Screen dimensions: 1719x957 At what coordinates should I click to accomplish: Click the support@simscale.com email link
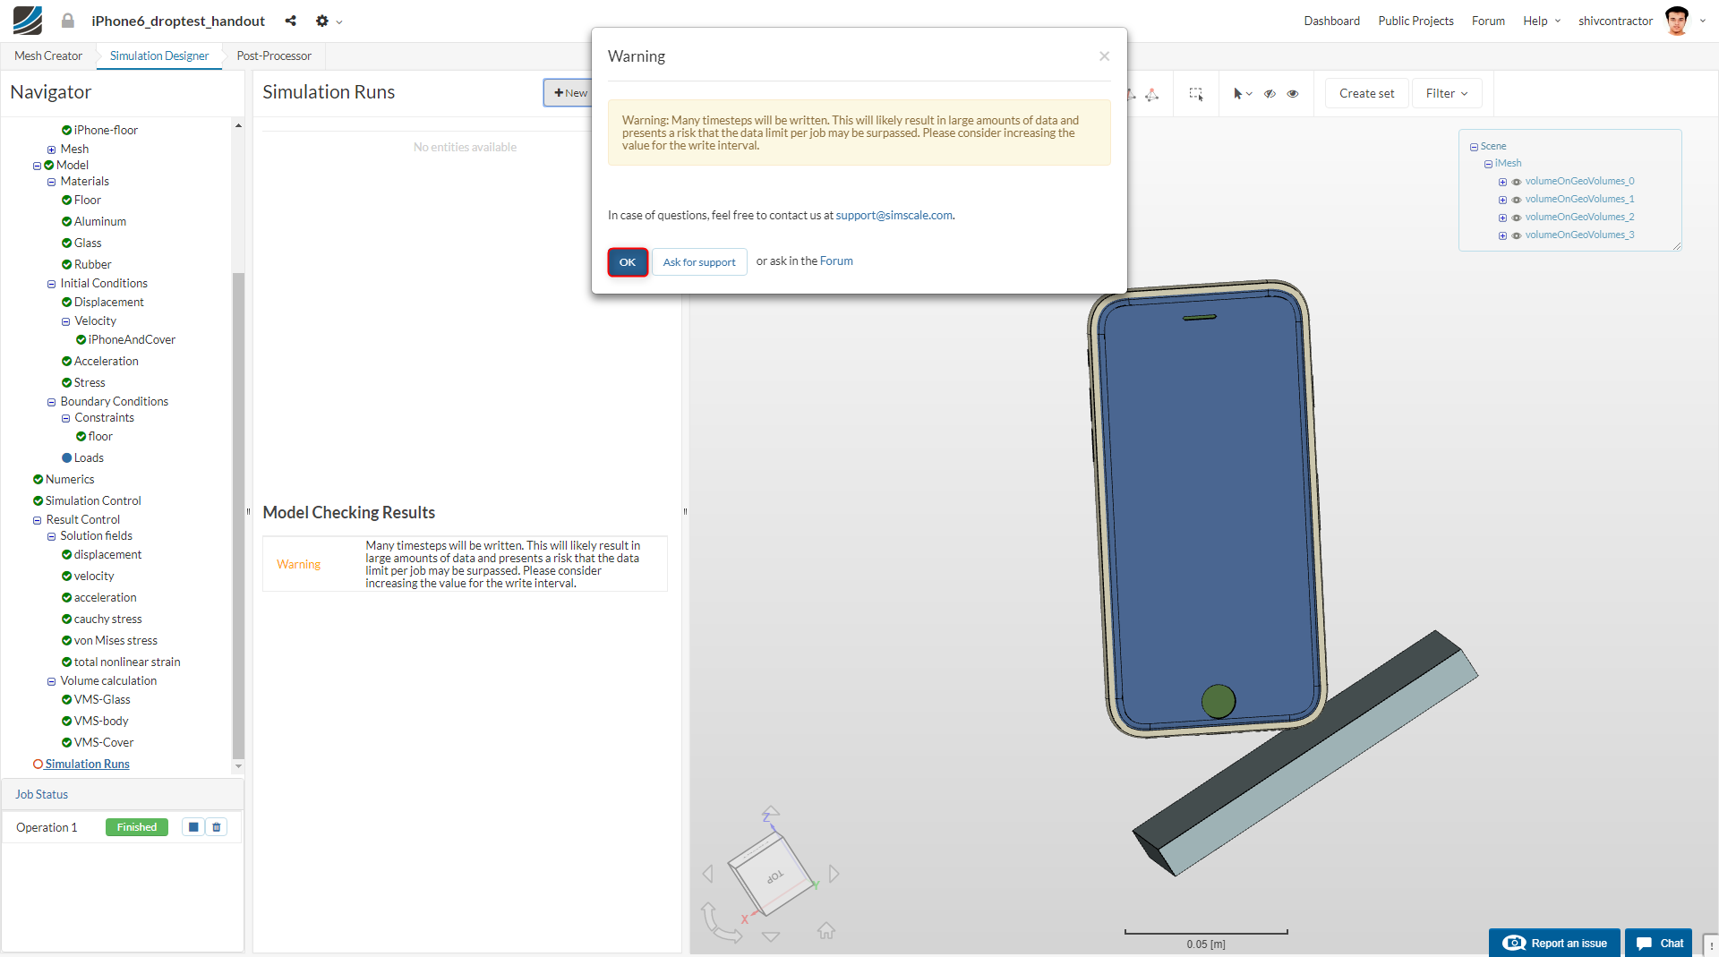[894, 216]
